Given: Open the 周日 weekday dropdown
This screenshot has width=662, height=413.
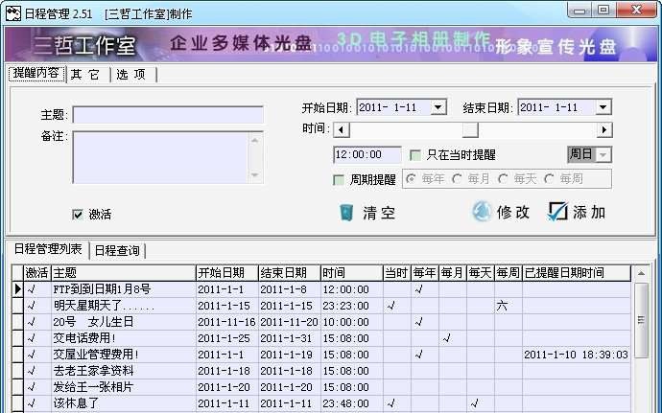Looking at the screenshot, I should click(603, 155).
